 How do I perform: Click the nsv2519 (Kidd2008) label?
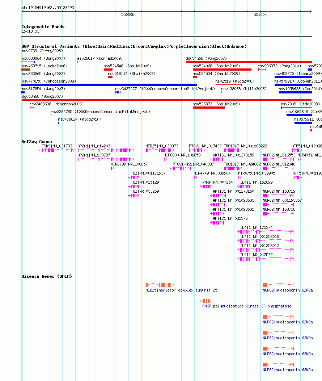point(235,81)
